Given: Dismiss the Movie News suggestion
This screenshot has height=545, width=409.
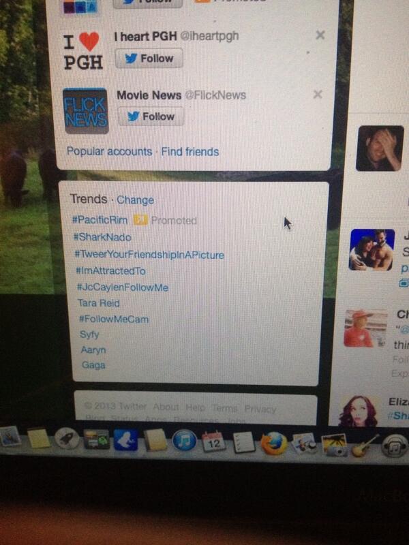Looking at the screenshot, I should tap(318, 94).
